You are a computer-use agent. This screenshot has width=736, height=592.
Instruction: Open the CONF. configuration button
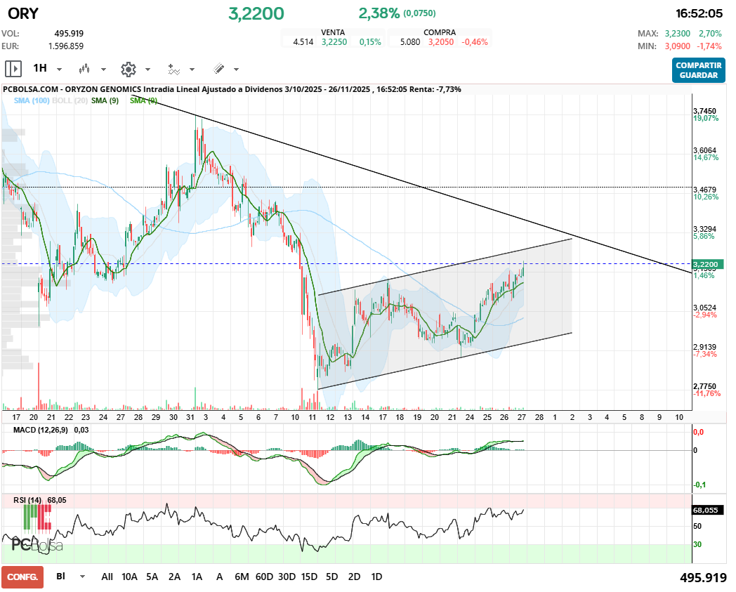[x=22, y=577]
